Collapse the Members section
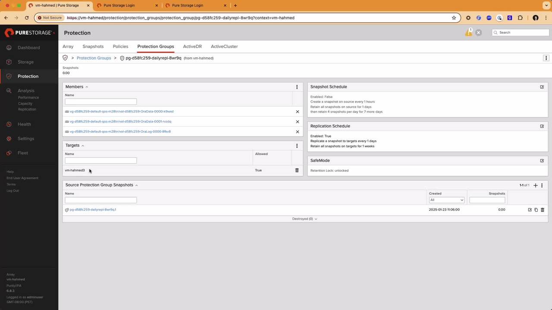Image resolution: width=552 pixels, height=310 pixels. [x=87, y=87]
